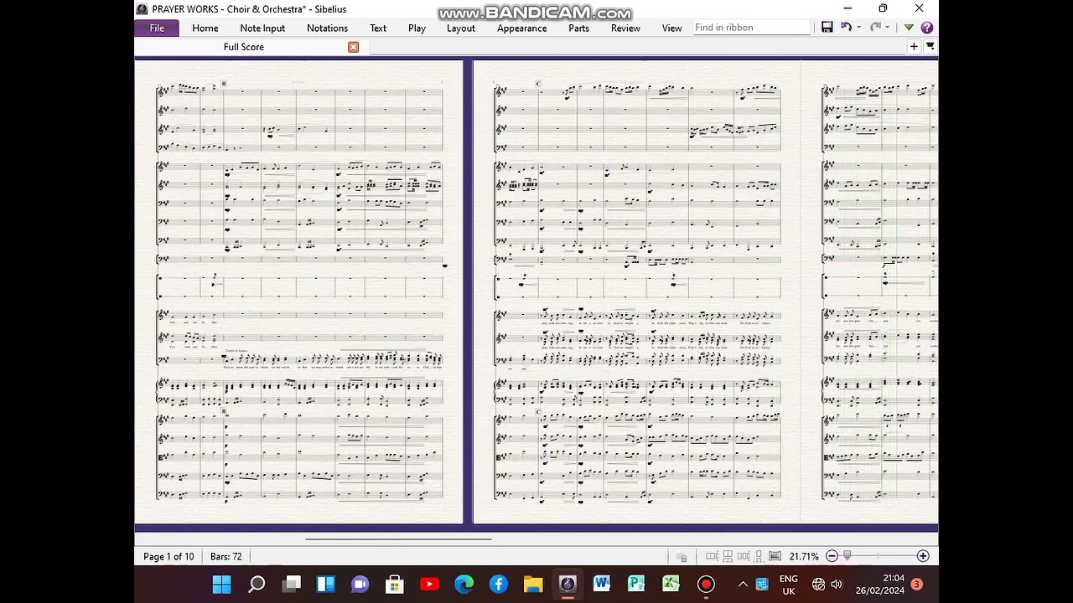Select spreads vertically page view icon
Image resolution: width=1073 pixels, height=603 pixels.
[728, 556]
